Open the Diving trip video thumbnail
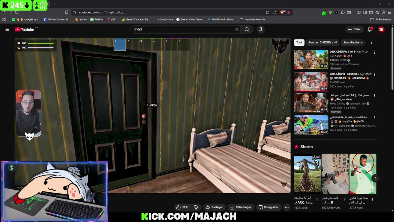 (311, 125)
